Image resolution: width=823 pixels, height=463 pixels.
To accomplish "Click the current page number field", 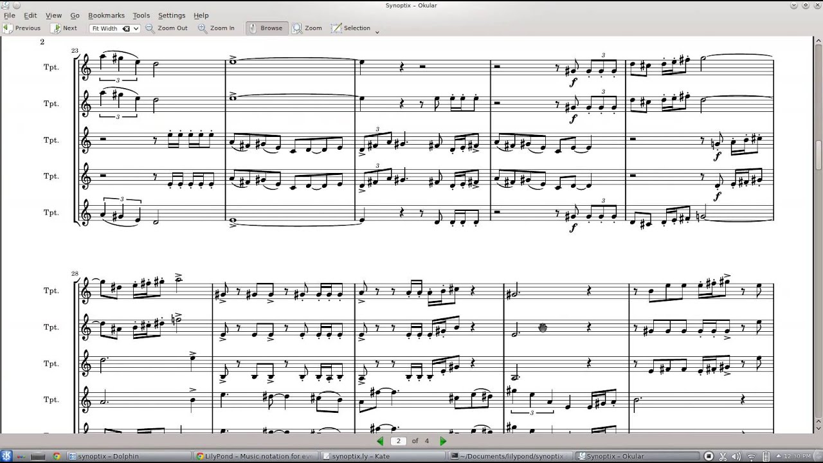I will point(399,441).
